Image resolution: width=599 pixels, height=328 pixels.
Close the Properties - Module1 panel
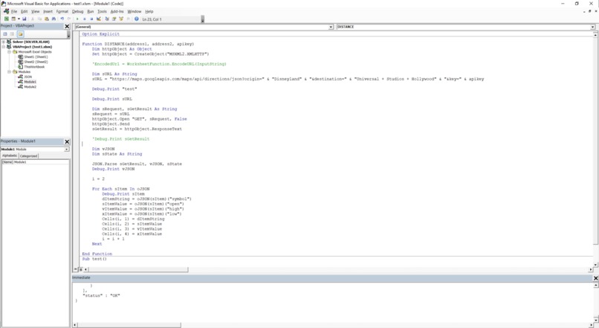67,141
